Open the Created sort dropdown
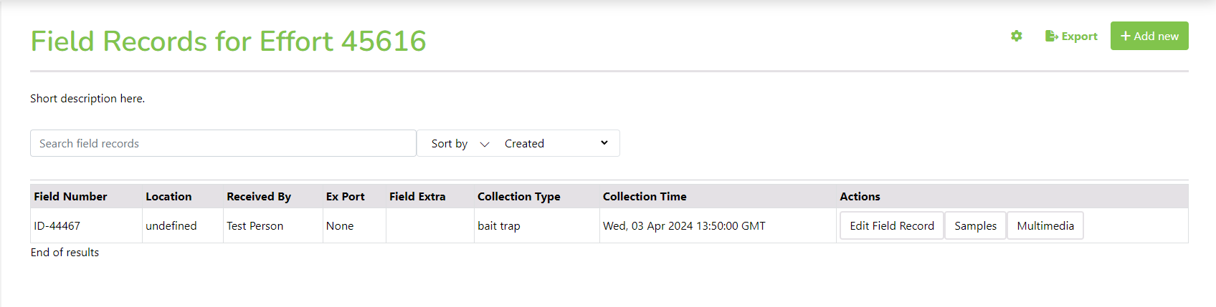 tap(556, 143)
